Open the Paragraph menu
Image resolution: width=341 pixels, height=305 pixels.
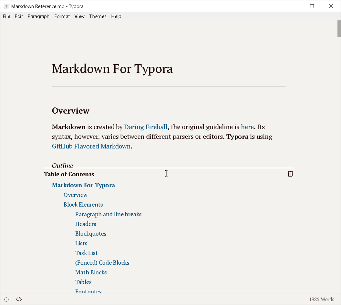click(x=39, y=16)
